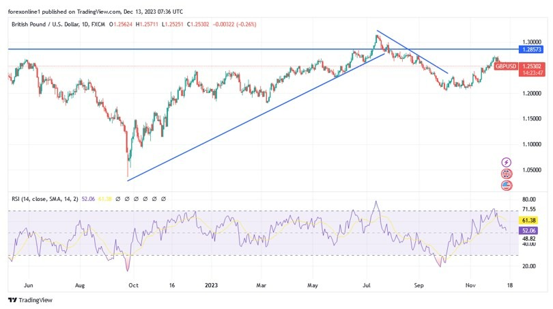The height and width of the screenshot is (309, 553).
Task: Click the TradingView logo at bottom left
Action: pyautogui.click(x=30, y=300)
